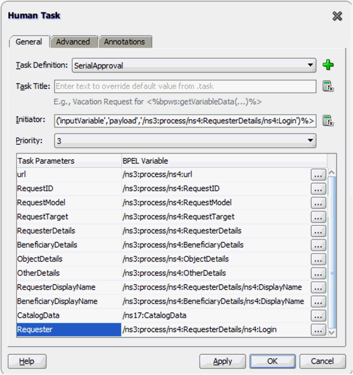This screenshot has height=375, width=353.
Task: Browse BPEL variable for RequesterDisplayName row
Action: 318,287
